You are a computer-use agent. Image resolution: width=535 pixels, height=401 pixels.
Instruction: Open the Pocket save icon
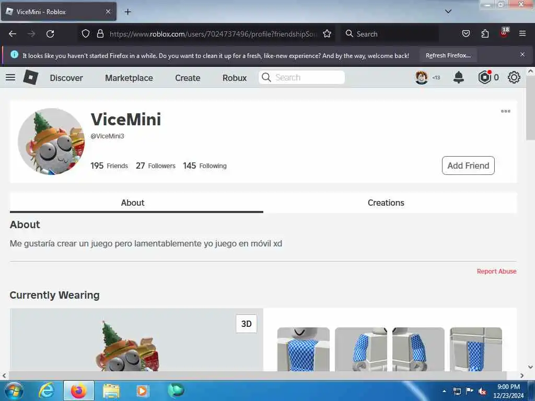[x=466, y=33]
